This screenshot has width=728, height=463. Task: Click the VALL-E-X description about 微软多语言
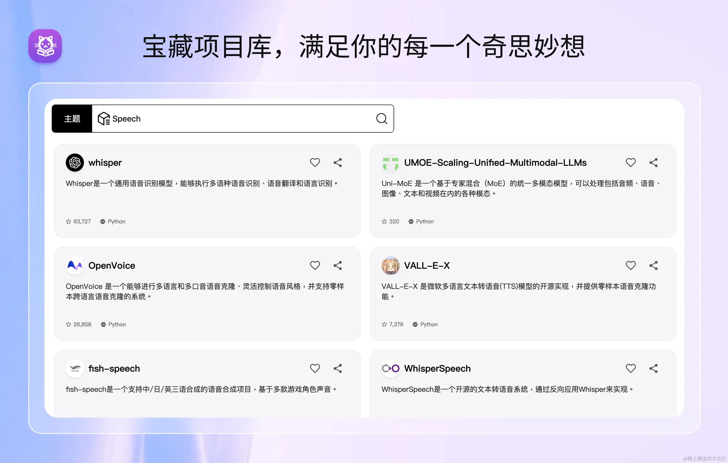coord(518,291)
